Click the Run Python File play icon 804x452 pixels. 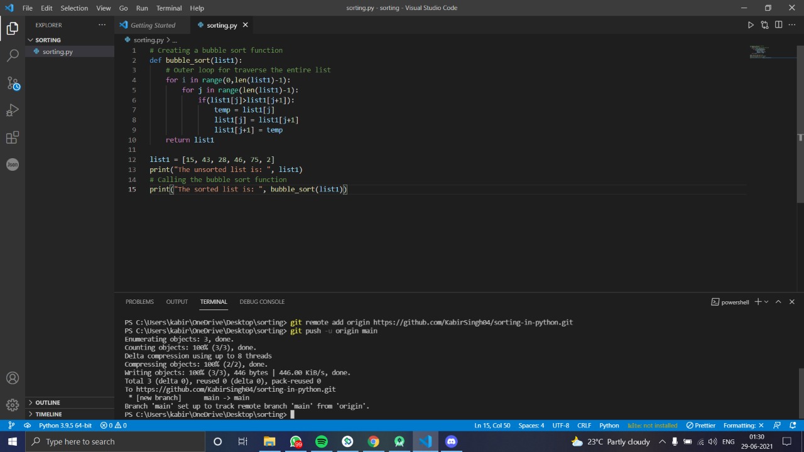click(x=751, y=25)
